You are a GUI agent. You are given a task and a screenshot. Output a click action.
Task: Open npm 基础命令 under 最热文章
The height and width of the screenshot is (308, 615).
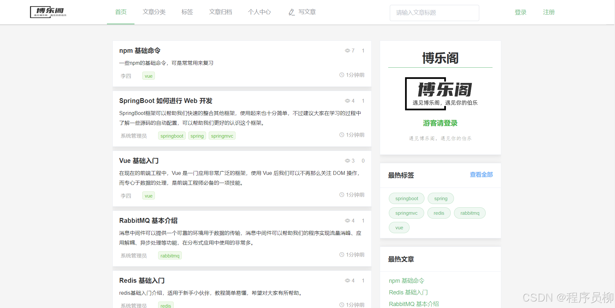[x=407, y=281]
